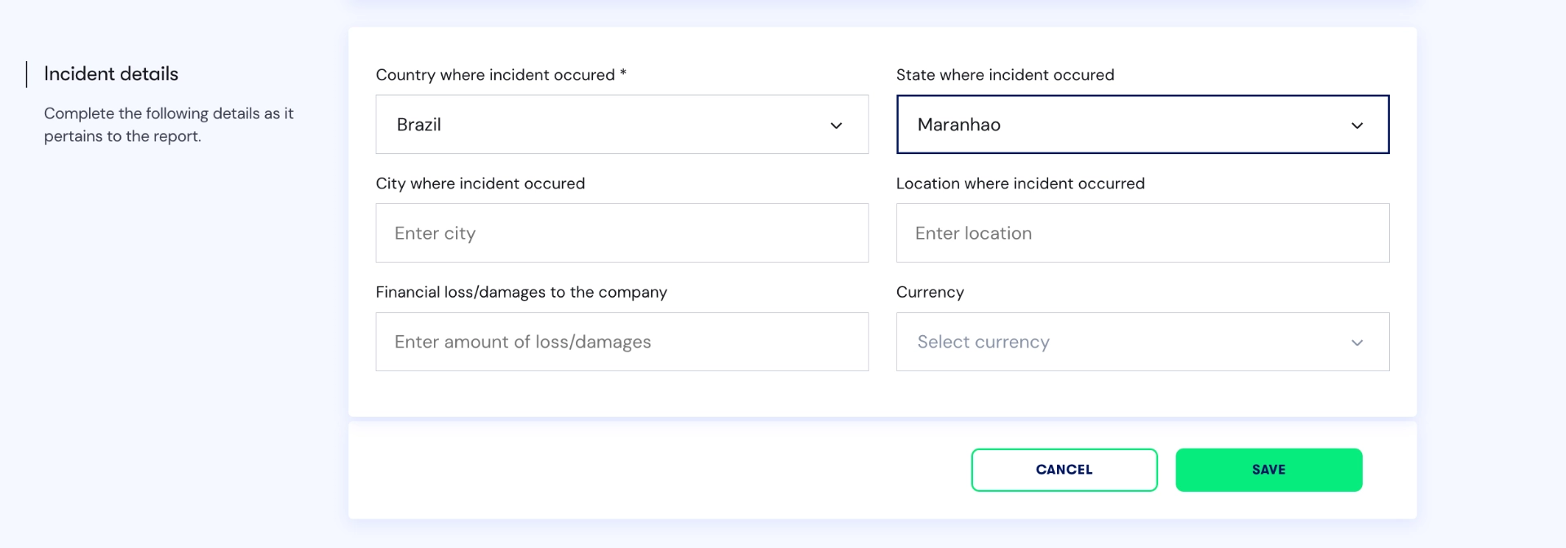Click the required asterisk after Country label
Viewport: 1566px width, 548px height.
(623, 73)
